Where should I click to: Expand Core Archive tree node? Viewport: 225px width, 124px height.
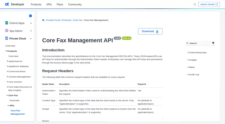click(7, 82)
